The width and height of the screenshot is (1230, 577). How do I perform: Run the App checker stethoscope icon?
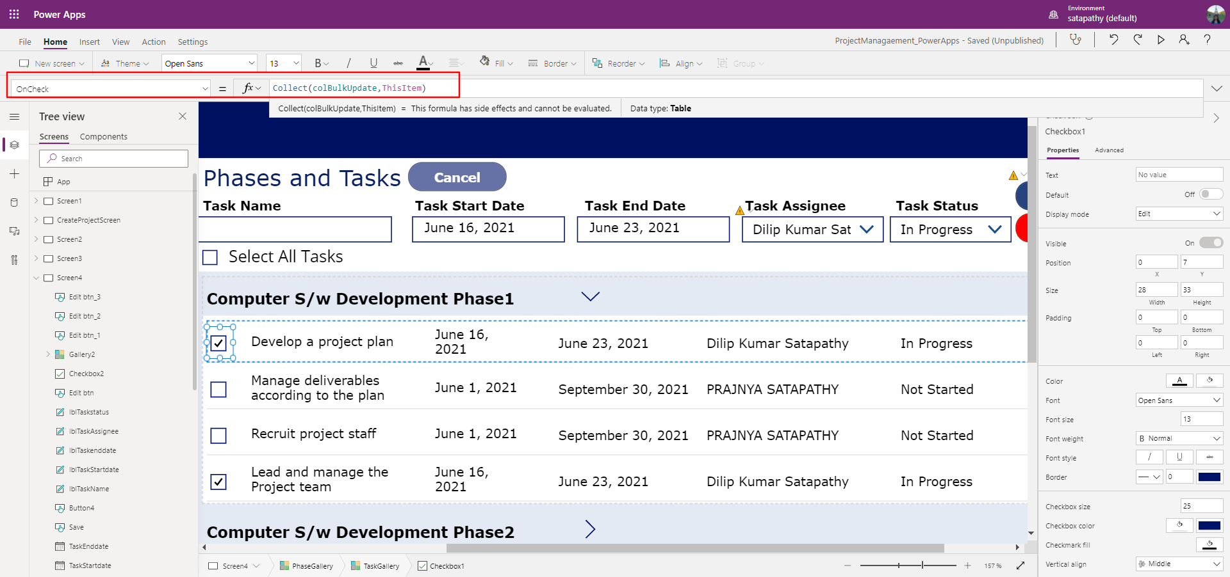click(1076, 40)
